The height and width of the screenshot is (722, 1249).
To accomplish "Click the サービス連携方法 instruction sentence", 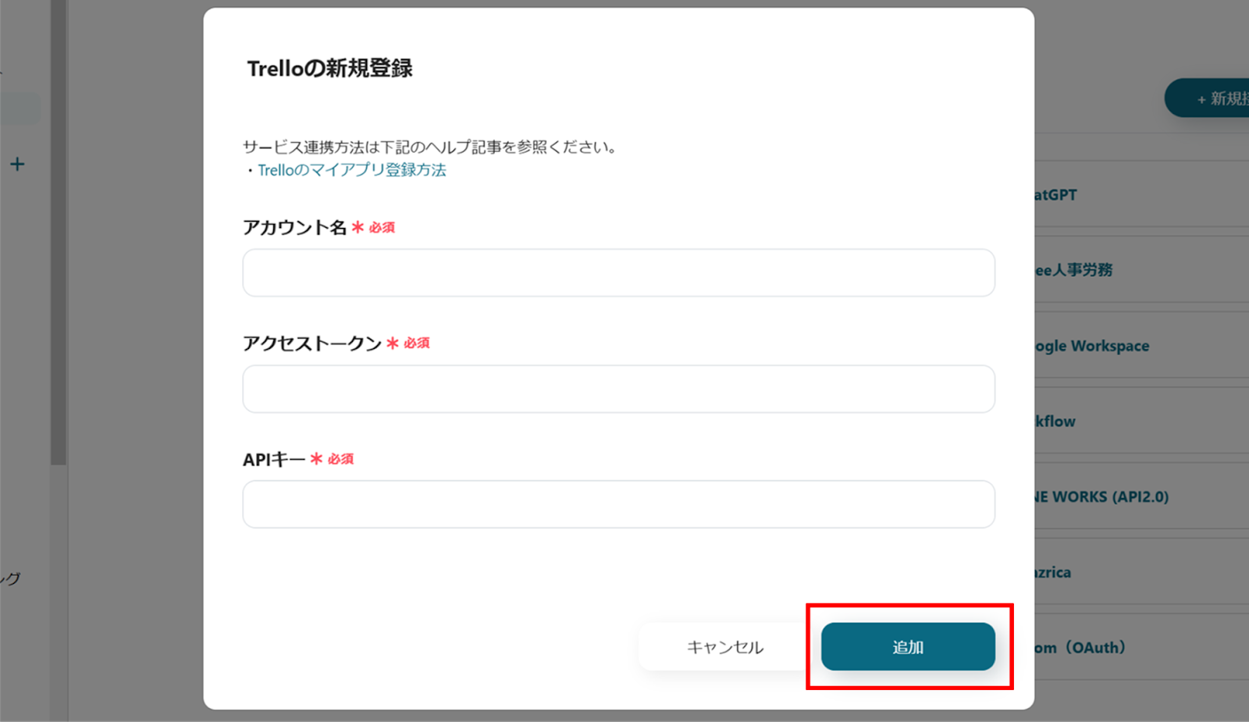I will click(x=430, y=147).
